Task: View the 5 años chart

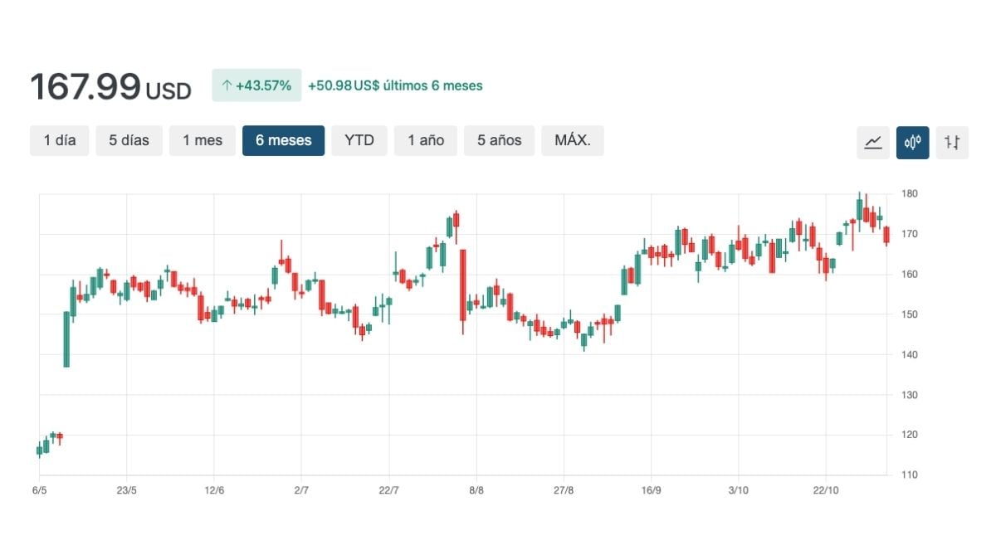Action: [x=499, y=140]
